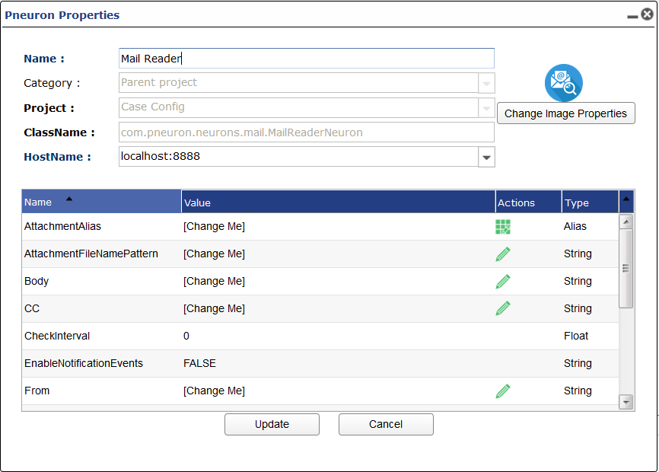Click the Category Parent project field
Screen dimensions: 659x472
(298, 83)
